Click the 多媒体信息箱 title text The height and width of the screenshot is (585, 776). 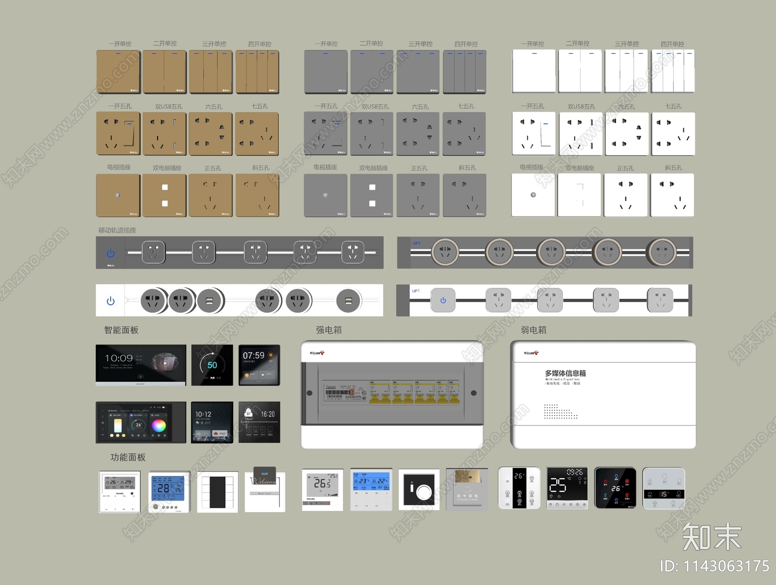click(x=565, y=373)
